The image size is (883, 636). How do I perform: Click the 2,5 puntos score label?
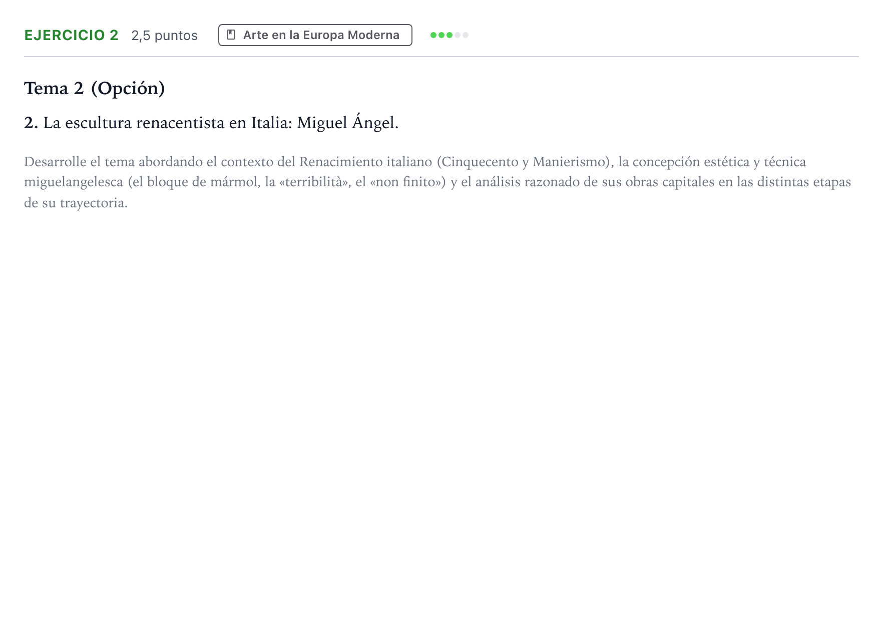(165, 36)
